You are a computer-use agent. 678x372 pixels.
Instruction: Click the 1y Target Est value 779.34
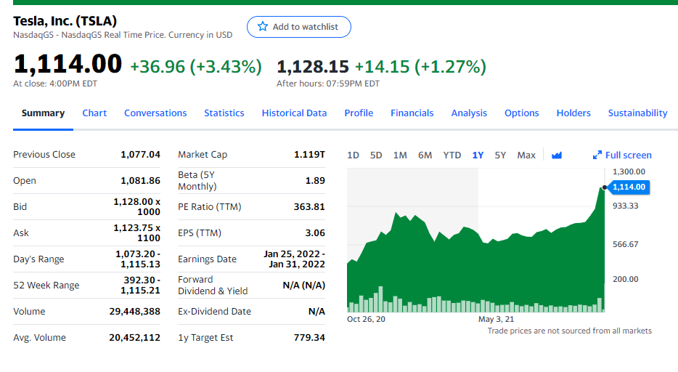pyautogui.click(x=309, y=337)
